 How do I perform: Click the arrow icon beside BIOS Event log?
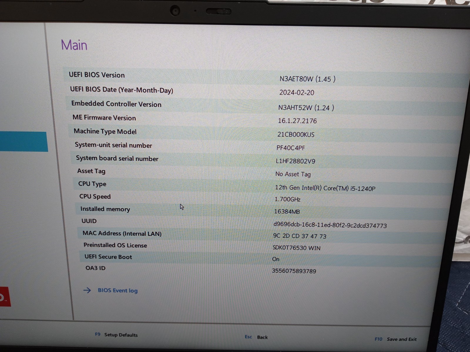click(87, 290)
